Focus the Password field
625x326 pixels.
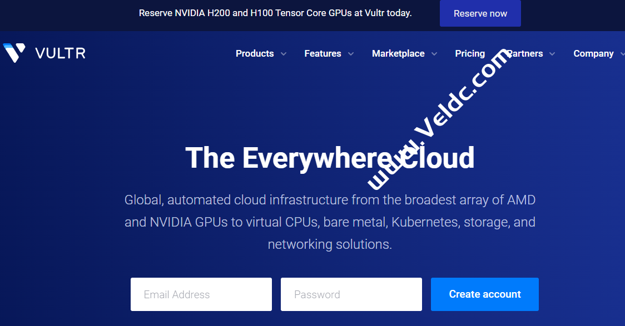pyautogui.click(x=351, y=294)
